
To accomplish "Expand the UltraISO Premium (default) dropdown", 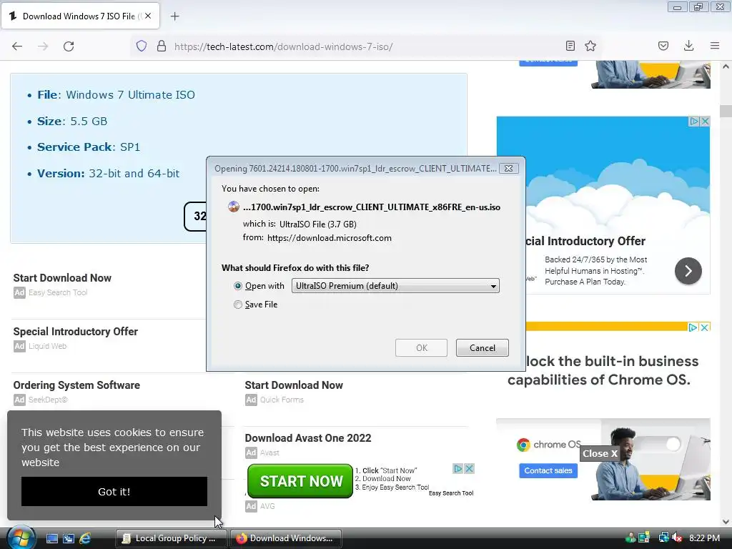I will tap(395, 286).
